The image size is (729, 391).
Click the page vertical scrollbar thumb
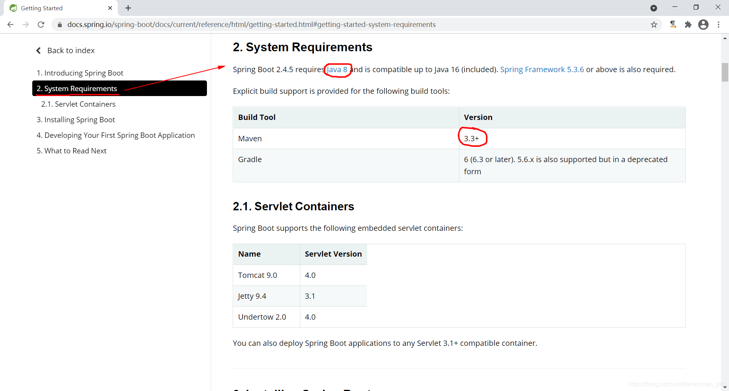[725, 72]
